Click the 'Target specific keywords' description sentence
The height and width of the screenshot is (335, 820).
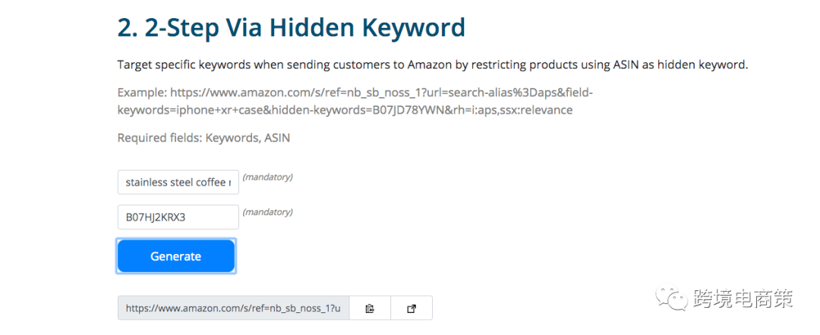tap(433, 64)
